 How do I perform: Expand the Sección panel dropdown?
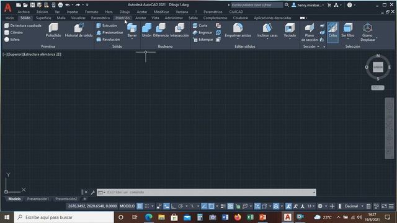(x=311, y=46)
